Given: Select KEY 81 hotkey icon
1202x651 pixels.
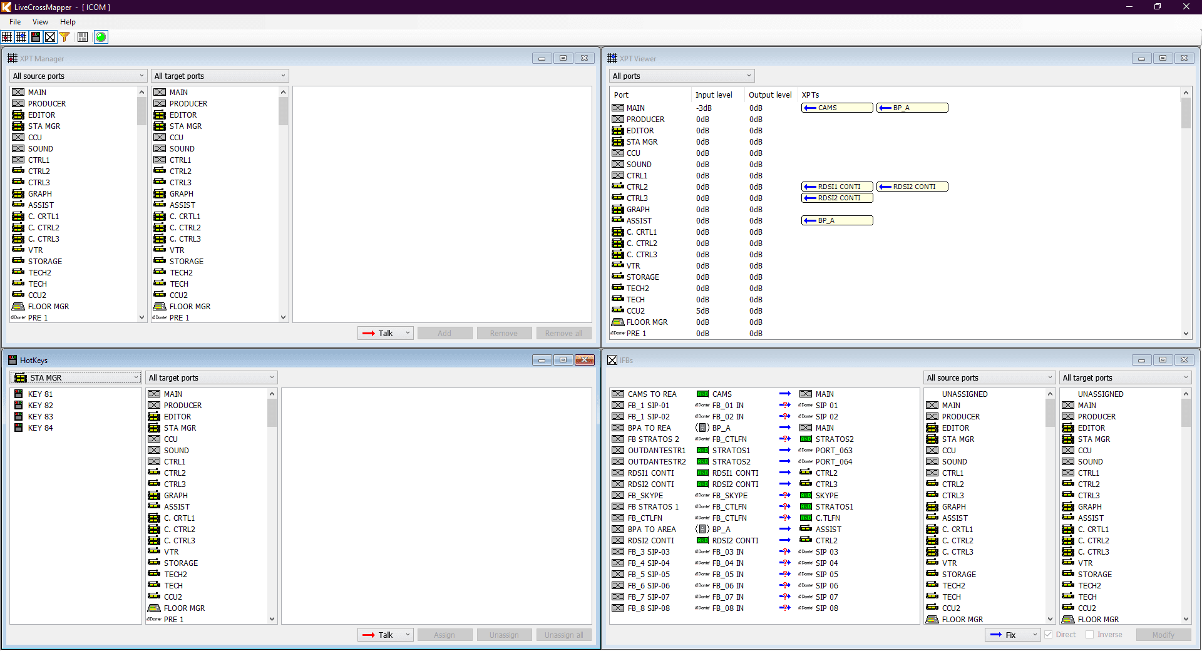Looking at the screenshot, I should tap(18, 394).
